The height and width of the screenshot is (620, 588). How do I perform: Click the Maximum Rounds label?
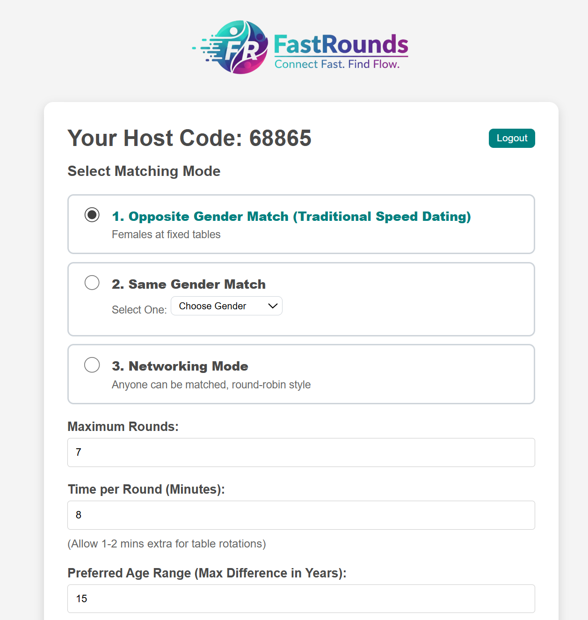click(x=123, y=427)
